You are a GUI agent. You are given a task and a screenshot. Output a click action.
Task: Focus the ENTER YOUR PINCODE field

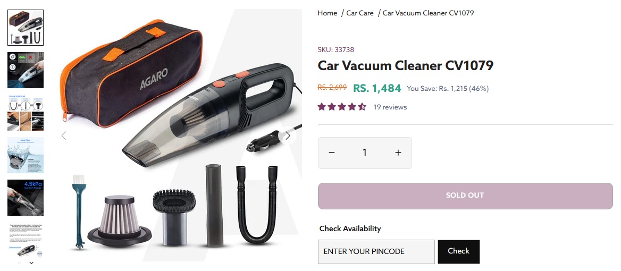click(x=376, y=252)
